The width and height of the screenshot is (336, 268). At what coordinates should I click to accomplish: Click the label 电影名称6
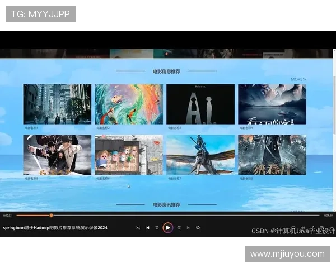[103, 178]
